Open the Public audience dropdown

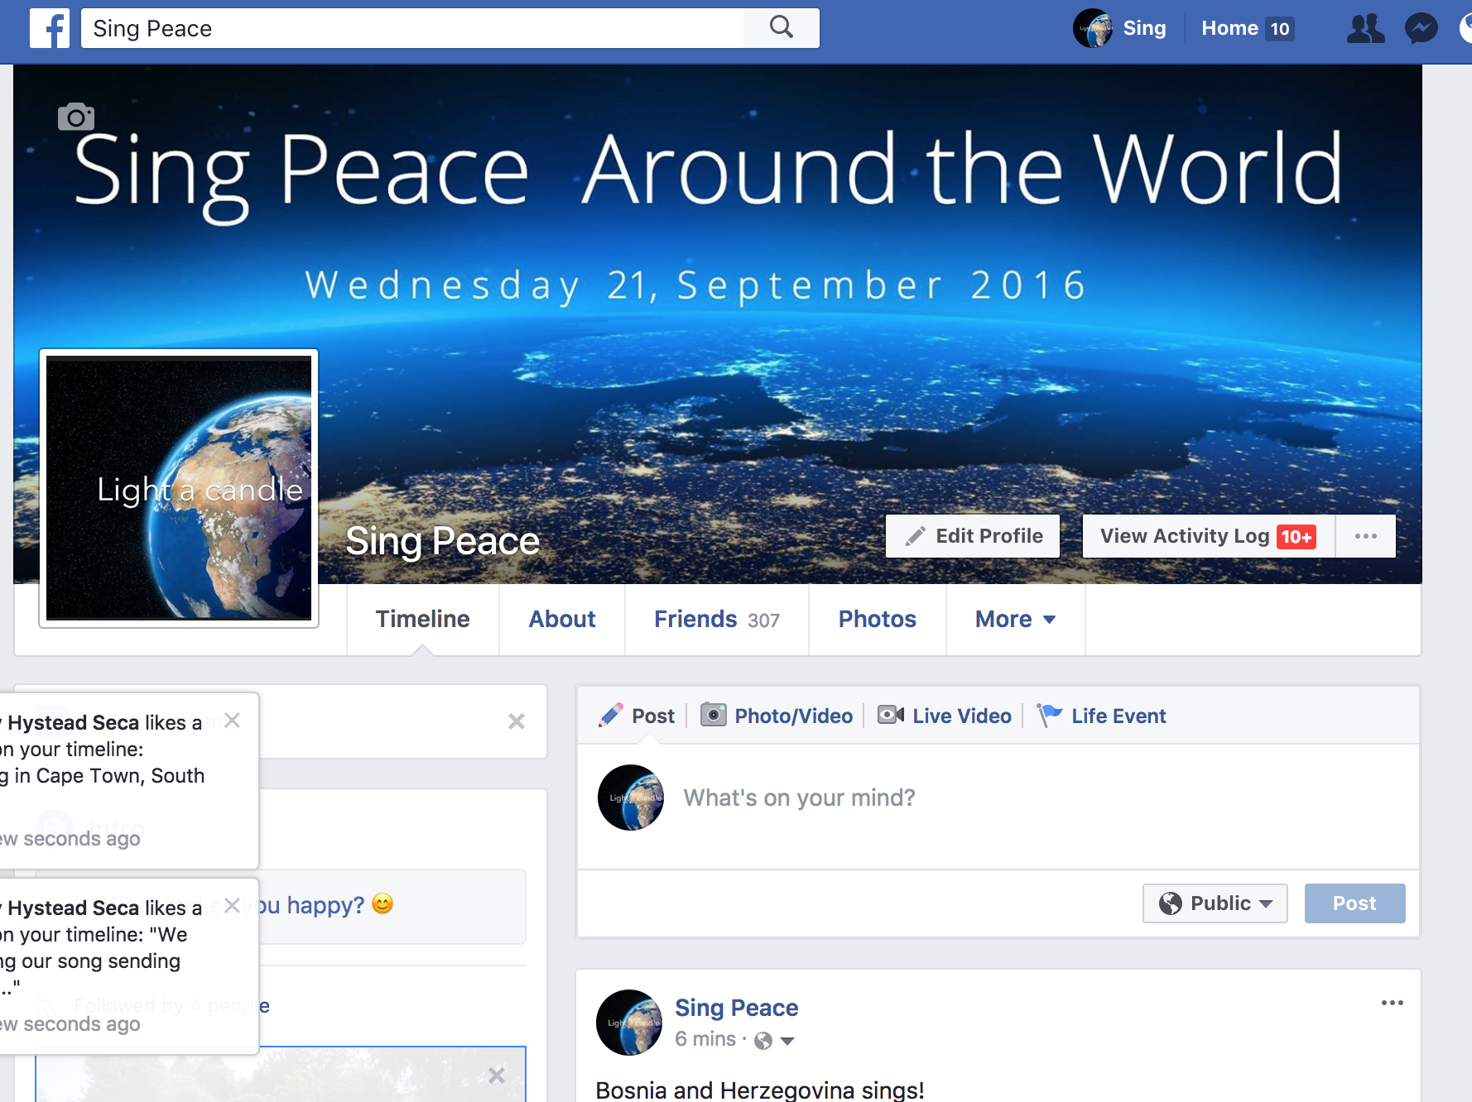[x=1215, y=903]
